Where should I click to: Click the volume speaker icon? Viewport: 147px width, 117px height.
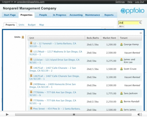pyautogui.click(x=139, y=114)
